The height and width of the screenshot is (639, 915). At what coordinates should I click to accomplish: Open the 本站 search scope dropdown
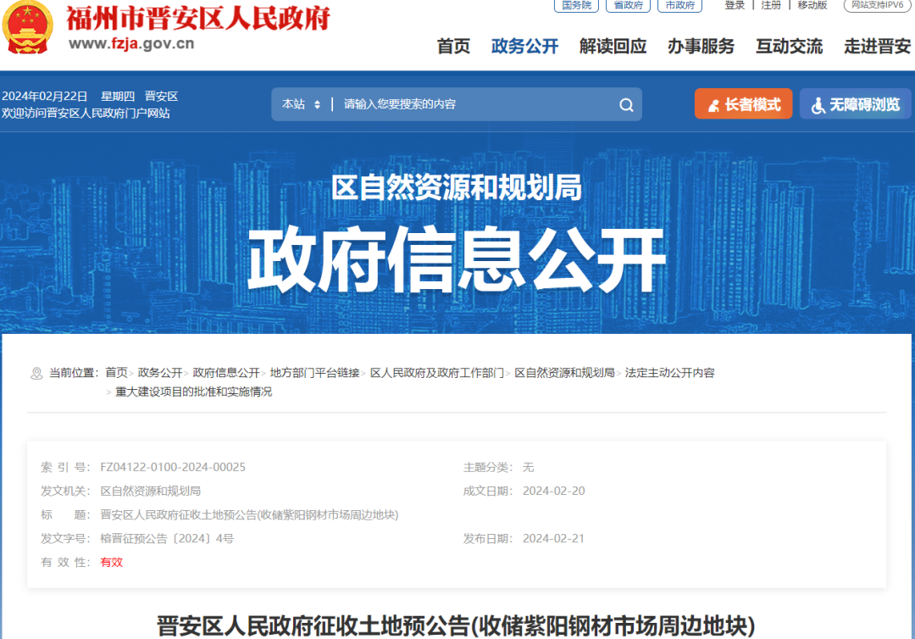pos(302,104)
